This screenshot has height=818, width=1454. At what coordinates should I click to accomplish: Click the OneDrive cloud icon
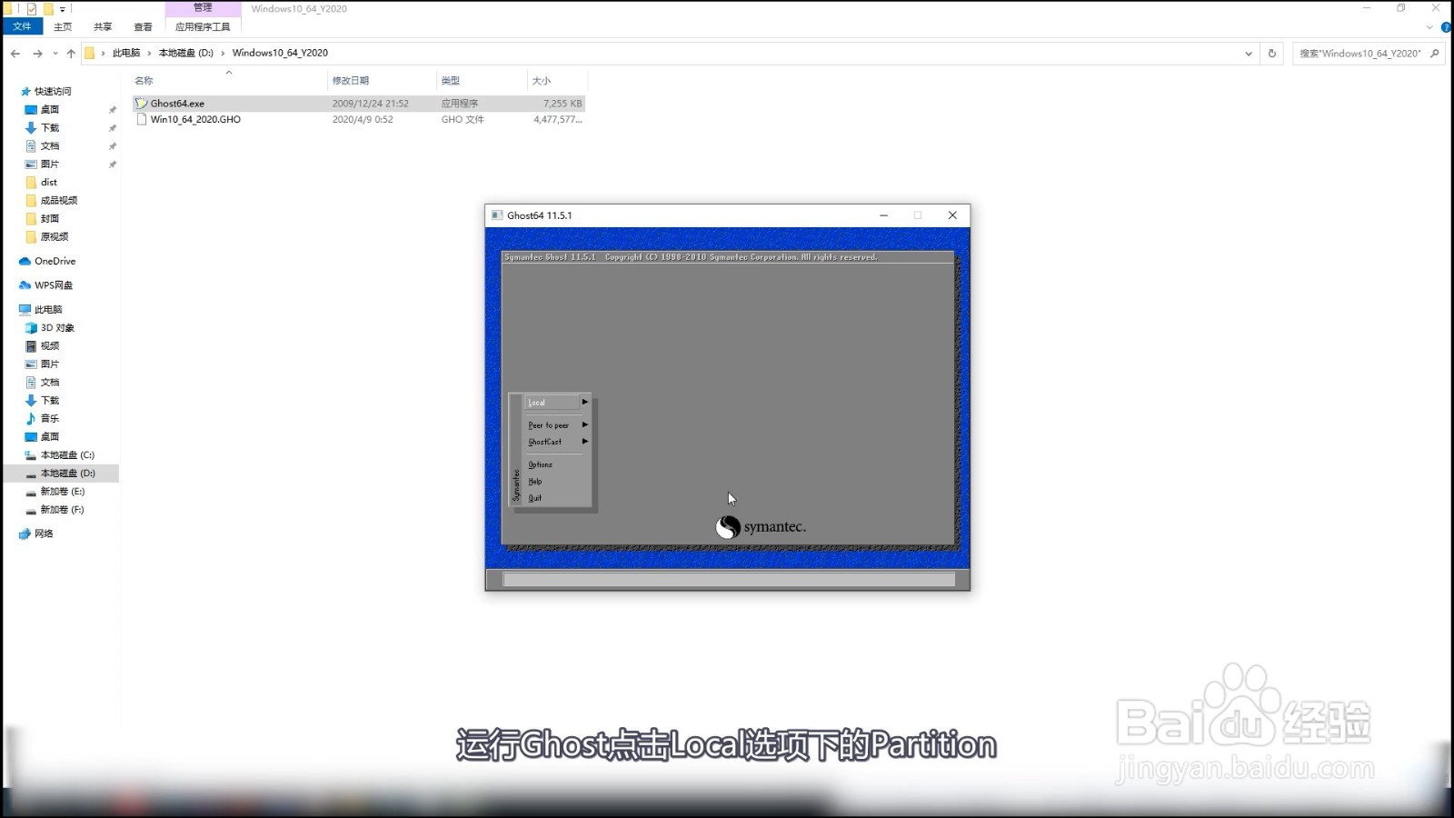25,261
